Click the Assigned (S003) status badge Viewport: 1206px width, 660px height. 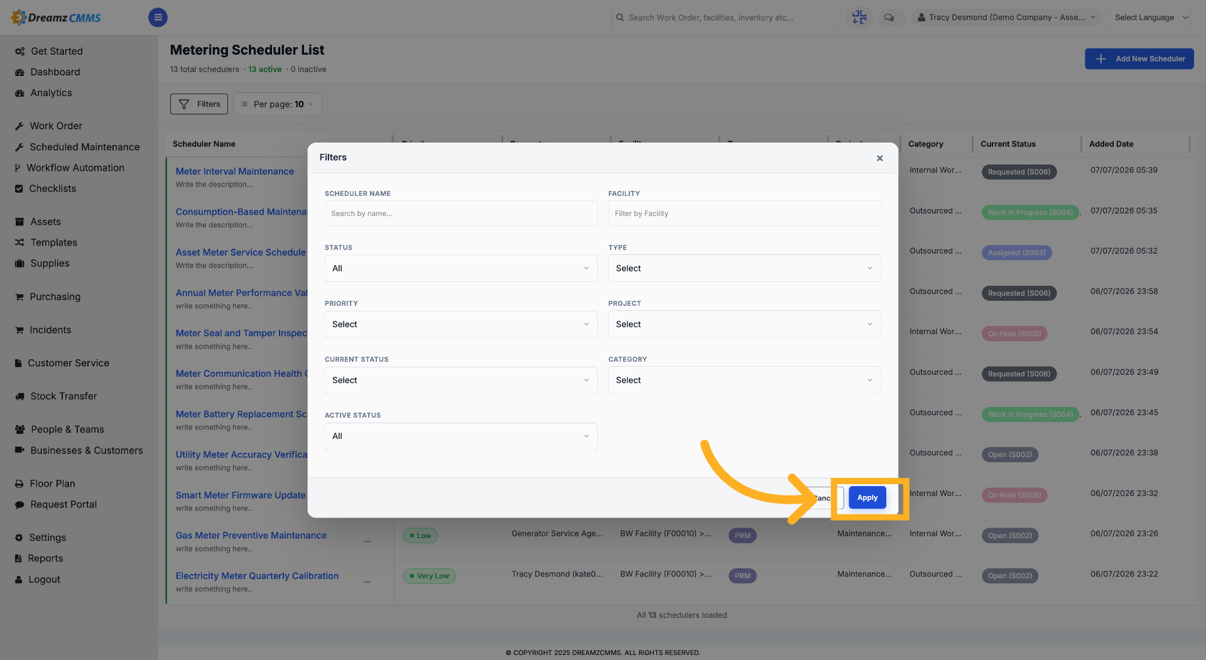tap(1016, 253)
